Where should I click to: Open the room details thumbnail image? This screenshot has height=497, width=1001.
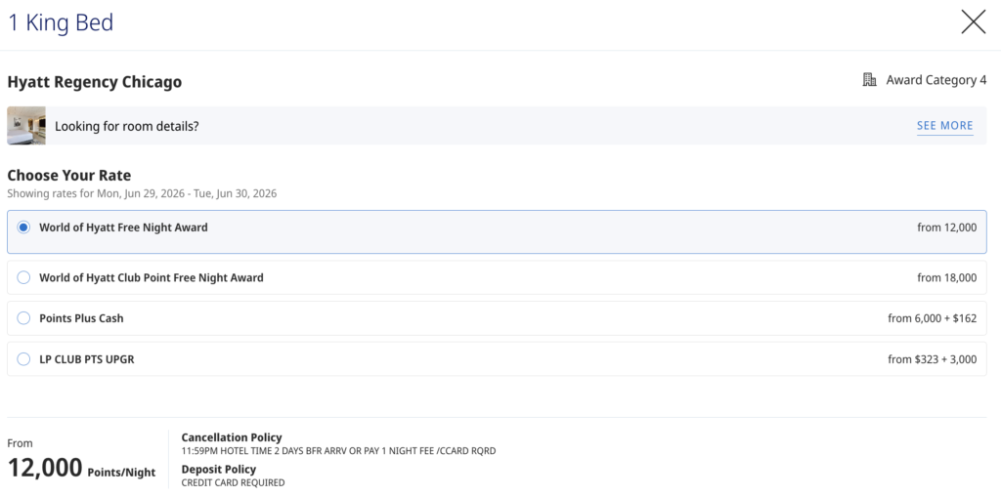point(26,126)
